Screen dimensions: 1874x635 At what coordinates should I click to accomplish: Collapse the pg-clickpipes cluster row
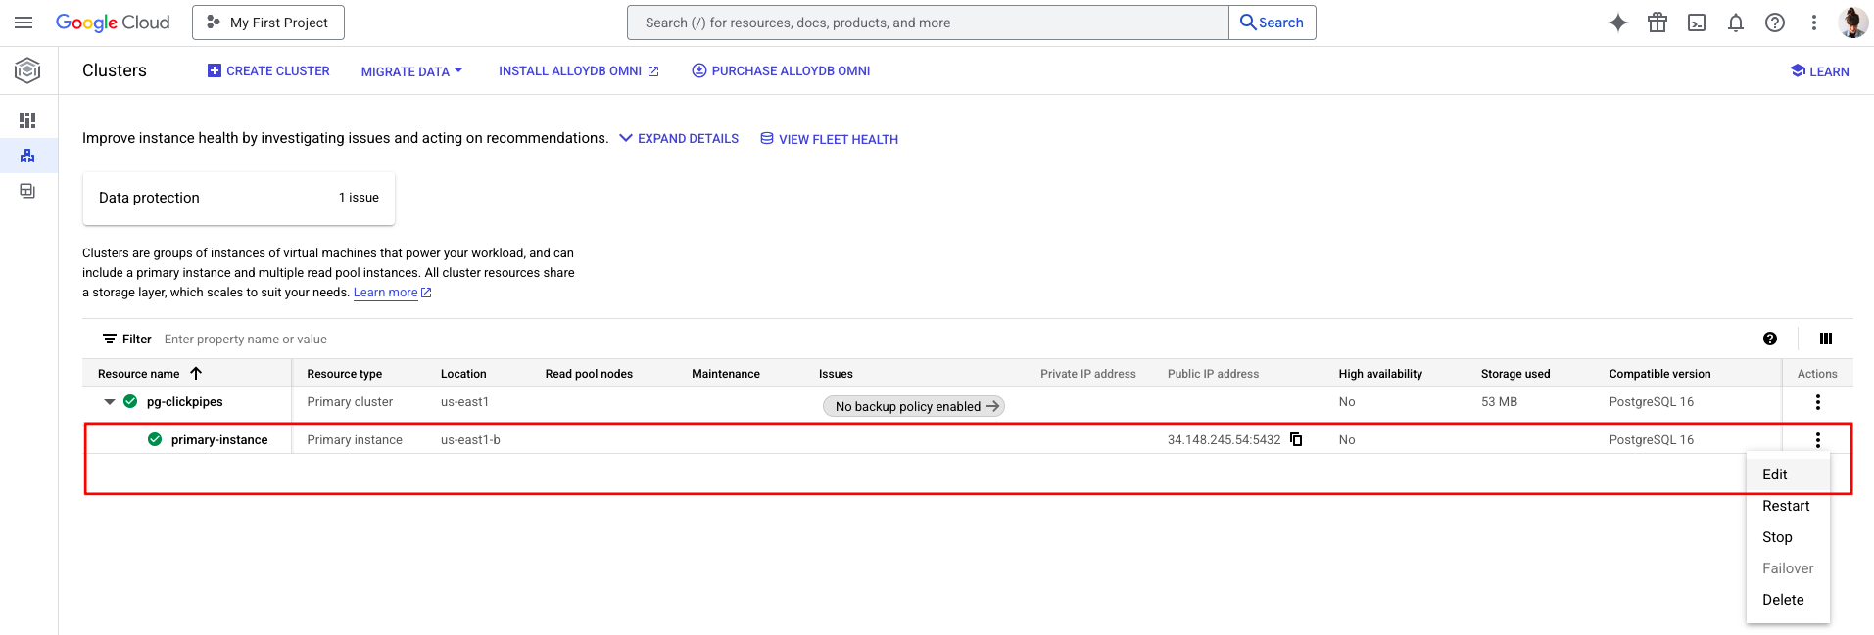point(110,402)
